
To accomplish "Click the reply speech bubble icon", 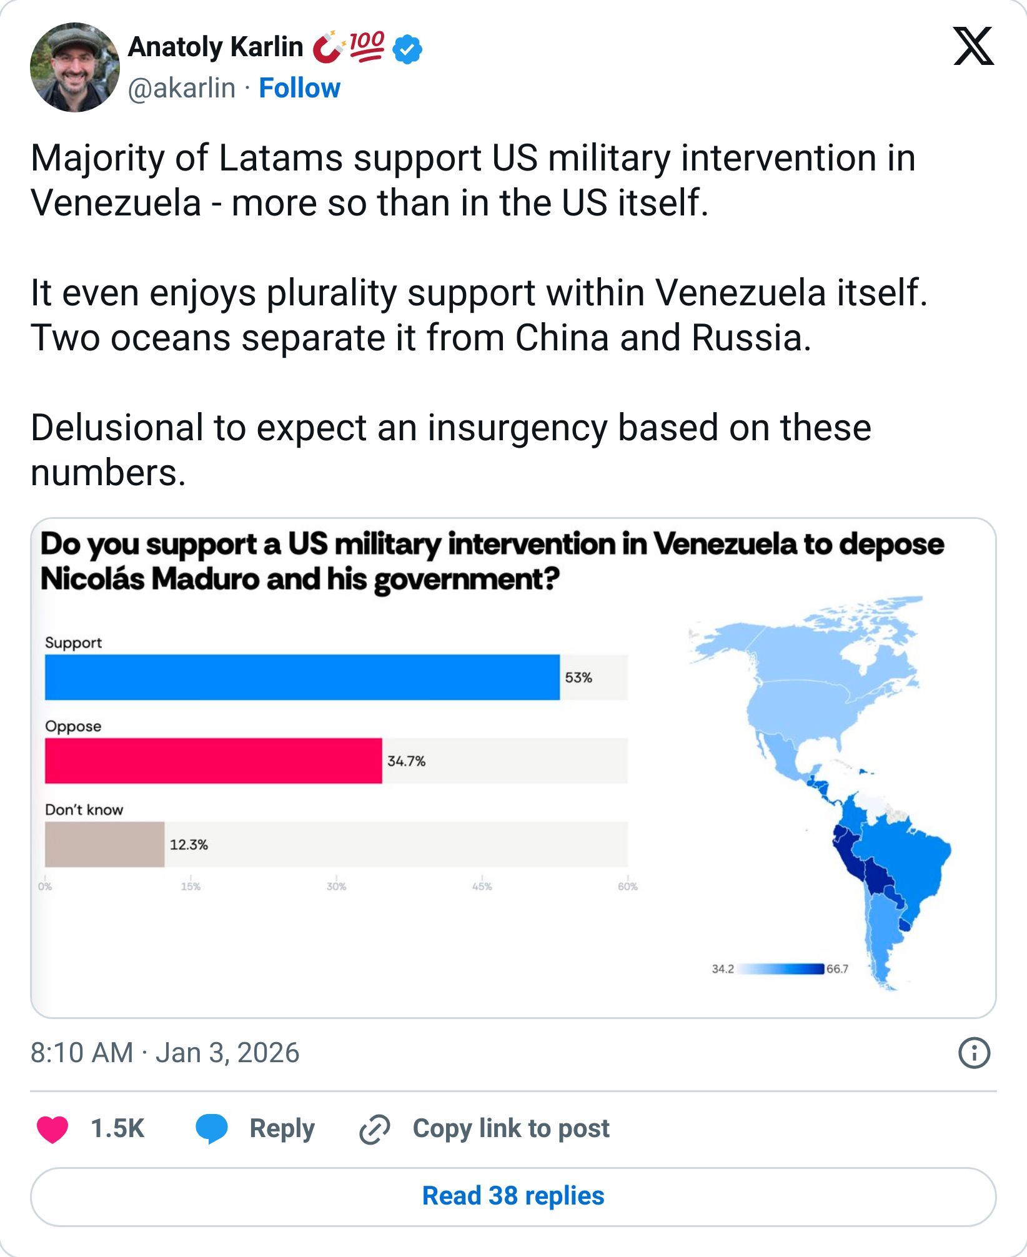I will point(211,1129).
